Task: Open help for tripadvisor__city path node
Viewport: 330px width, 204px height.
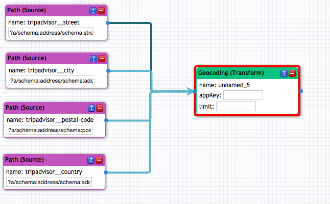Action: point(93,59)
